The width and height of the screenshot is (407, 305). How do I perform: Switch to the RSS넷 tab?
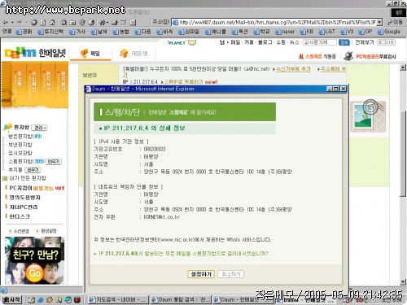(134, 54)
